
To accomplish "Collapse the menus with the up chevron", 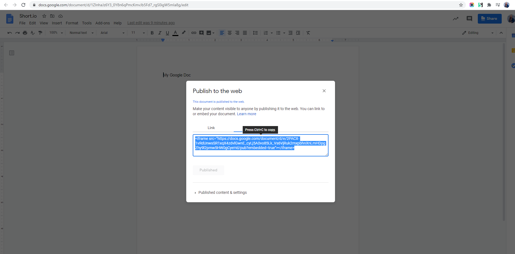I will (501, 33).
